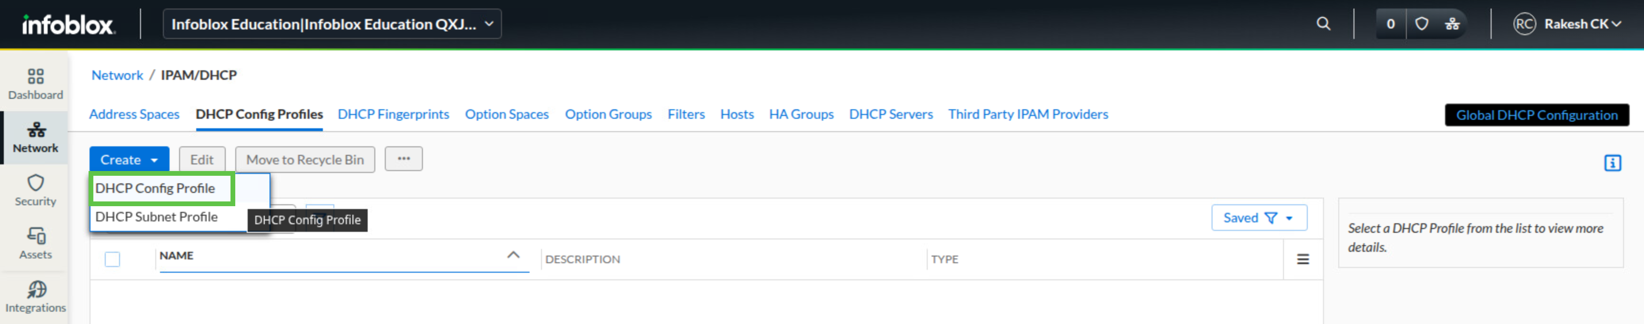Open the search magnifier icon
Screen dimensions: 1644x324
[1323, 24]
